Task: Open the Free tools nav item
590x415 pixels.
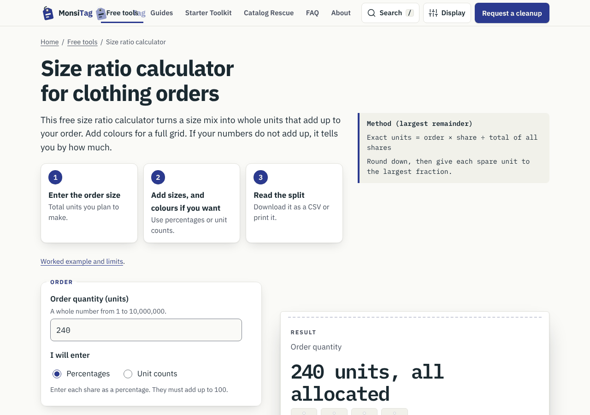Action: click(122, 13)
